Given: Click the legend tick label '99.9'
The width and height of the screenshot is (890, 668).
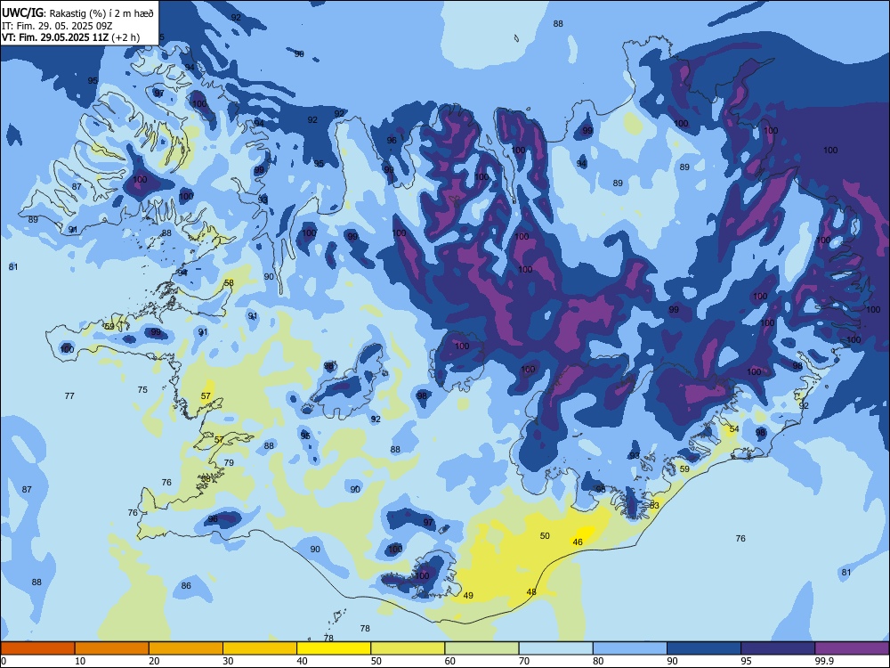Looking at the screenshot, I should tap(824, 661).
